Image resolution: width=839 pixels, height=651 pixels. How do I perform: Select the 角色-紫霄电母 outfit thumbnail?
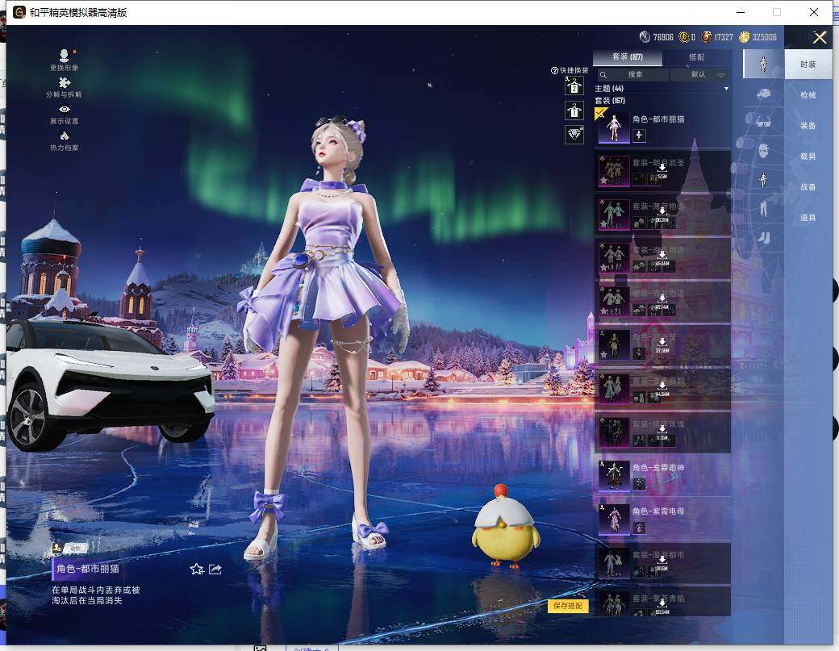tap(614, 520)
